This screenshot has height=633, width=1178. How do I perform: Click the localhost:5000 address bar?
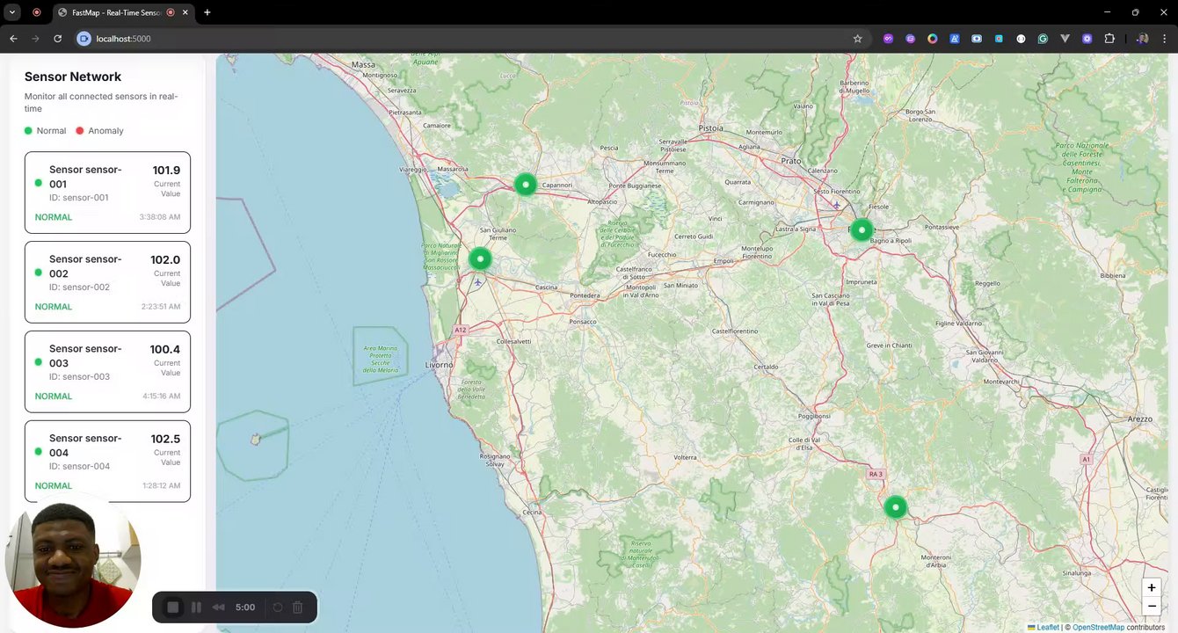[x=470, y=39]
